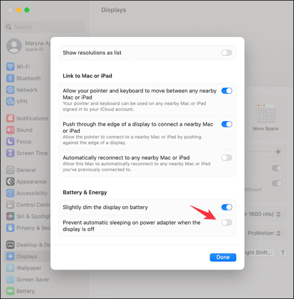Turn off Push through the edge toggle
Screen dimensions: 294x299
point(227,124)
